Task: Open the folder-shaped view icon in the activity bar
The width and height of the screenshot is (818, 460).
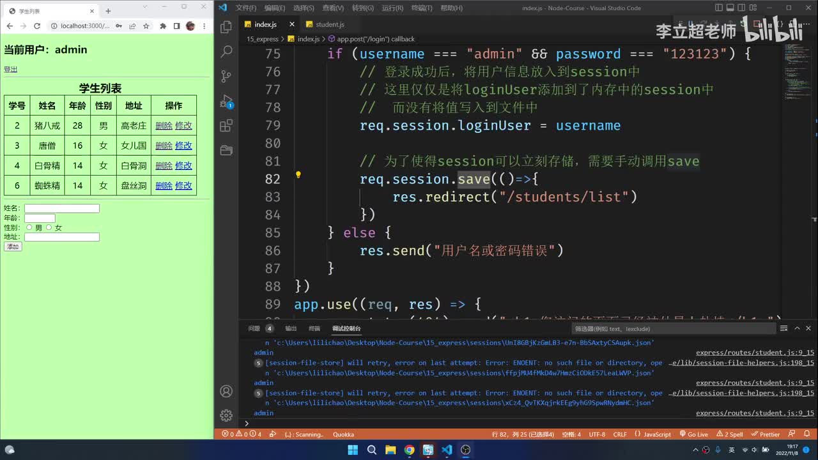Action: point(226,150)
